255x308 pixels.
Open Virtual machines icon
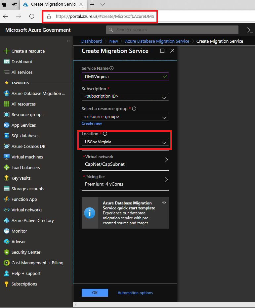(x=7, y=157)
